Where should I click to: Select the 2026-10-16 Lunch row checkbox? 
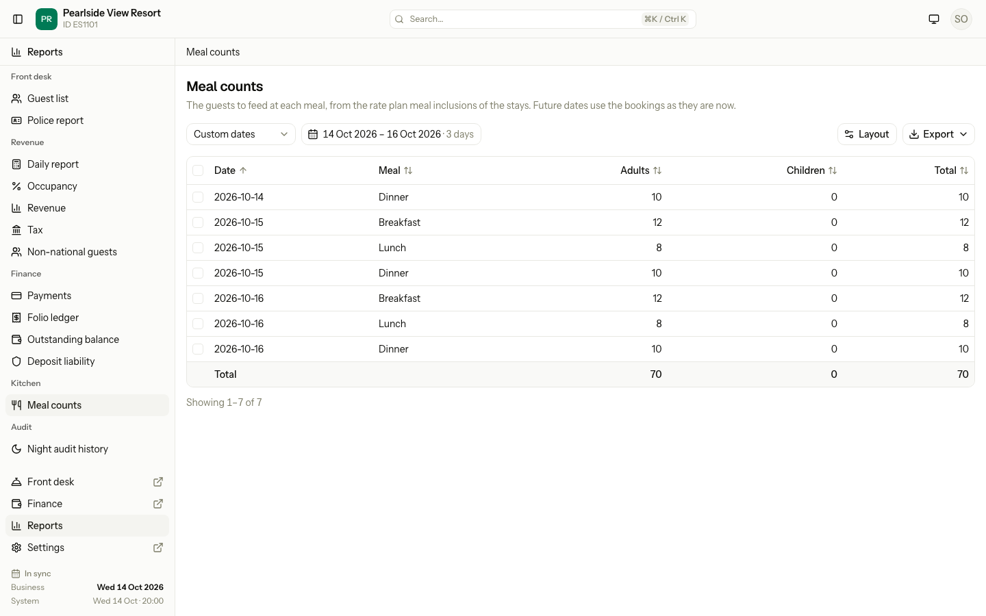coord(198,324)
